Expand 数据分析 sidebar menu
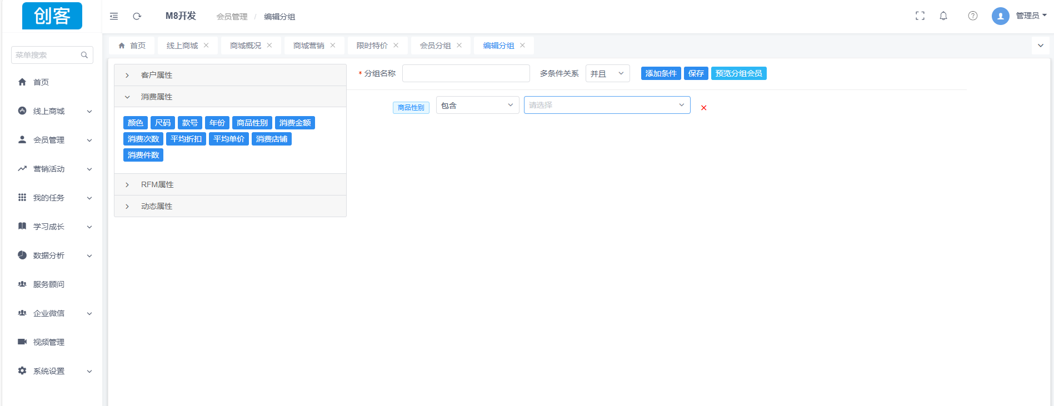 click(52, 255)
